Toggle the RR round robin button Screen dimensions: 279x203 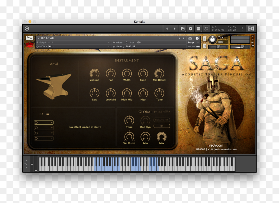click(x=162, y=126)
